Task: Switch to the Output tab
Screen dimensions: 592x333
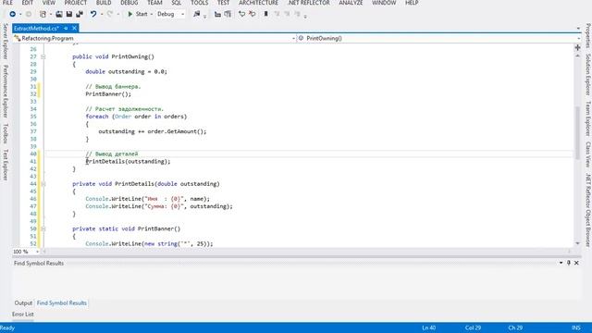Action: click(x=23, y=302)
